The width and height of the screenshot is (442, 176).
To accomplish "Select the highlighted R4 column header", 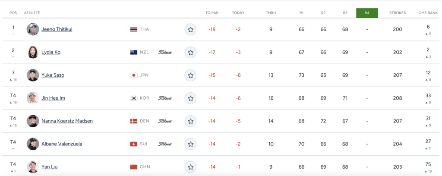I will 367,13.
